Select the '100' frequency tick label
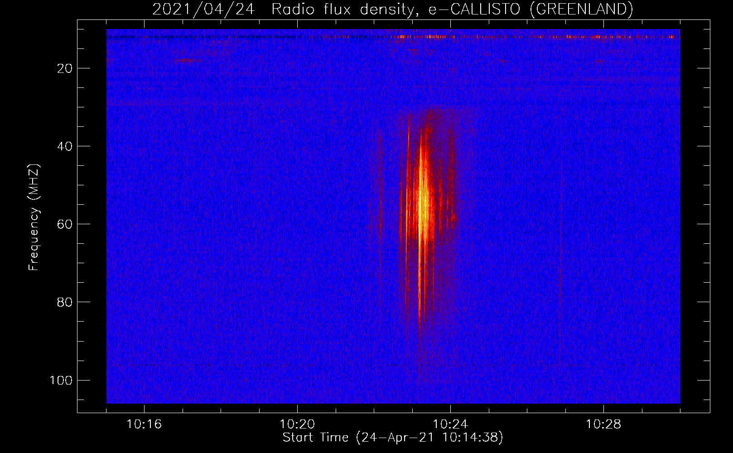The image size is (733, 453). [x=61, y=380]
